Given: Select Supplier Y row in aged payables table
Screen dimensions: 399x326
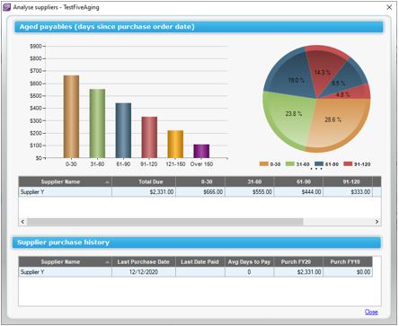Looking at the screenshot, I should 199,192.
